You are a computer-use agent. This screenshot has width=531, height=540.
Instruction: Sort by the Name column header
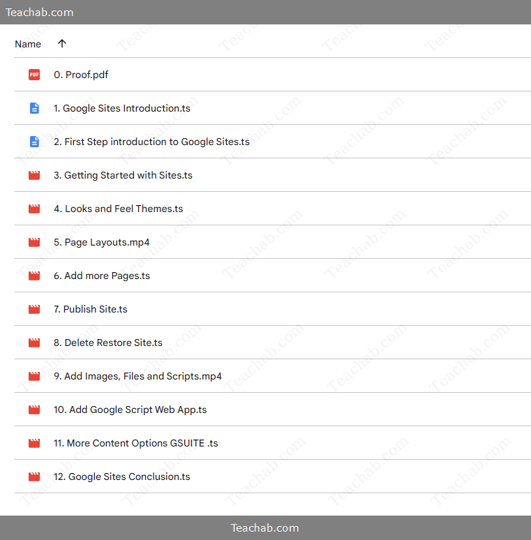[28, 44]
